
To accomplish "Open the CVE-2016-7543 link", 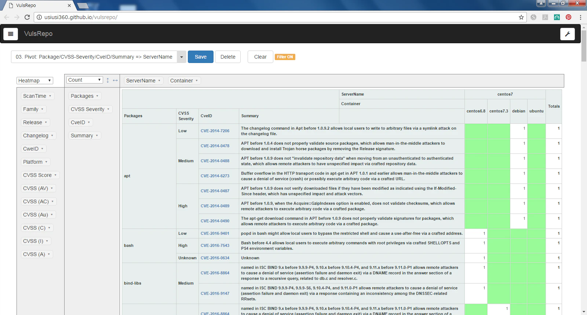I will point(215,245).
